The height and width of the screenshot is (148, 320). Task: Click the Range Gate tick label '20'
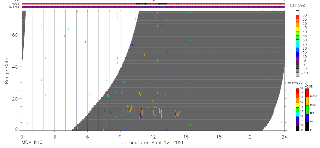pyautogui.click(x=15, y=99)
